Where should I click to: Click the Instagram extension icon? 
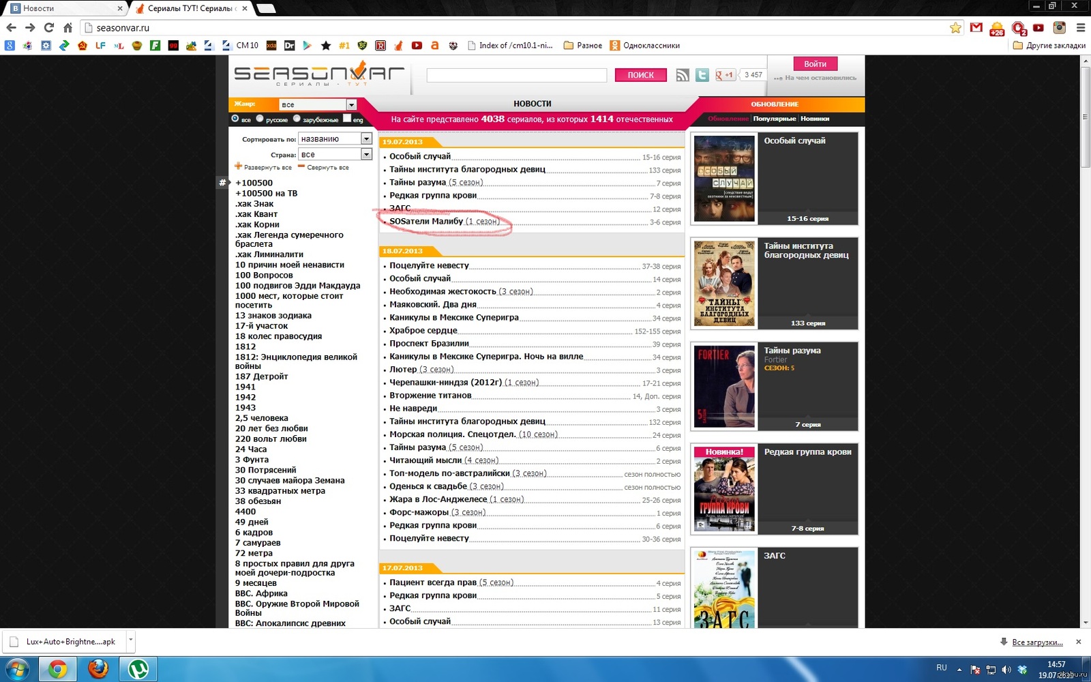tap(1059, 28)
